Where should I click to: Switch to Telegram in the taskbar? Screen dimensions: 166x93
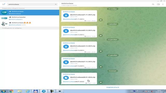pyautogui.click(x=44, y=91)
